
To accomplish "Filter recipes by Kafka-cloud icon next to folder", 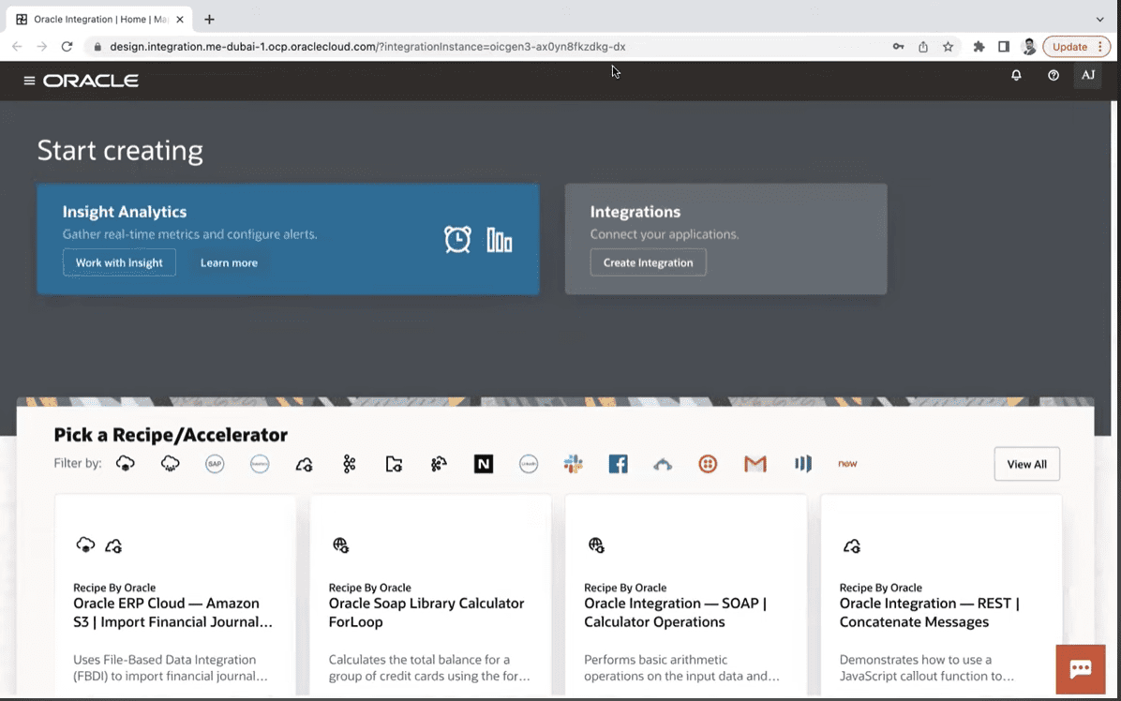I will click(x=439, y=464).
